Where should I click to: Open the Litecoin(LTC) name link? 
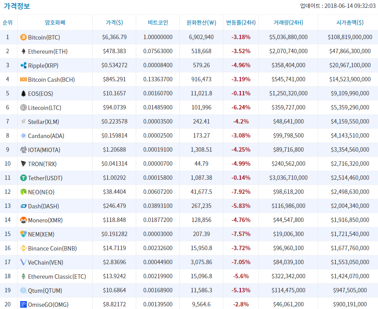point(44,108)
